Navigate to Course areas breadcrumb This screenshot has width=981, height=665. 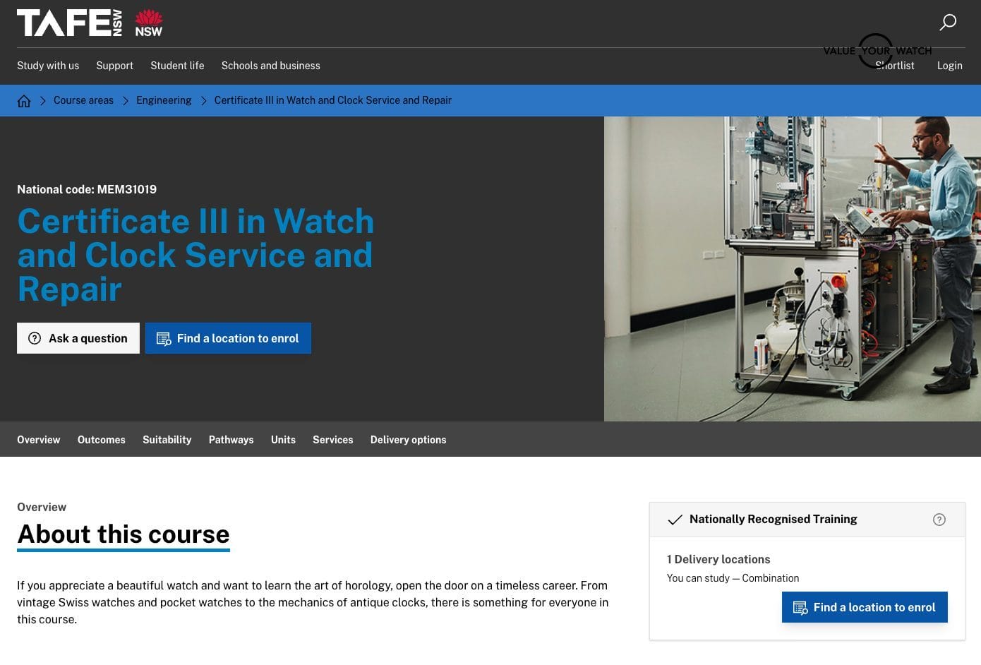[83, 100]
